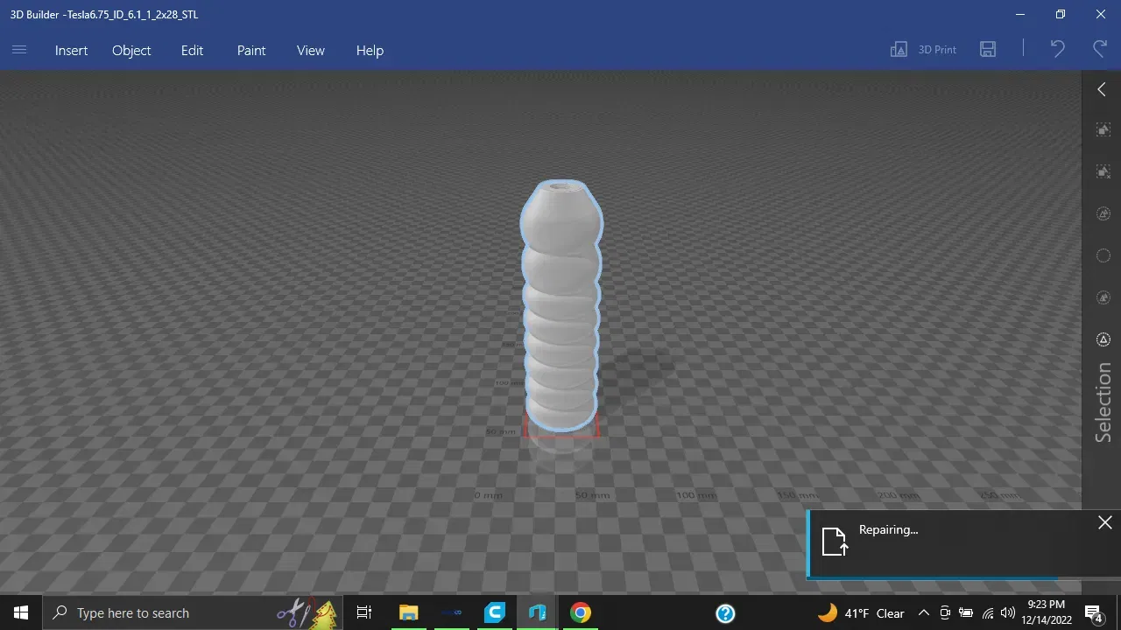This screenshot has width=1121, height=630.
Task: Open the Wi-Fi network tray icon
Action: (988, 612)
